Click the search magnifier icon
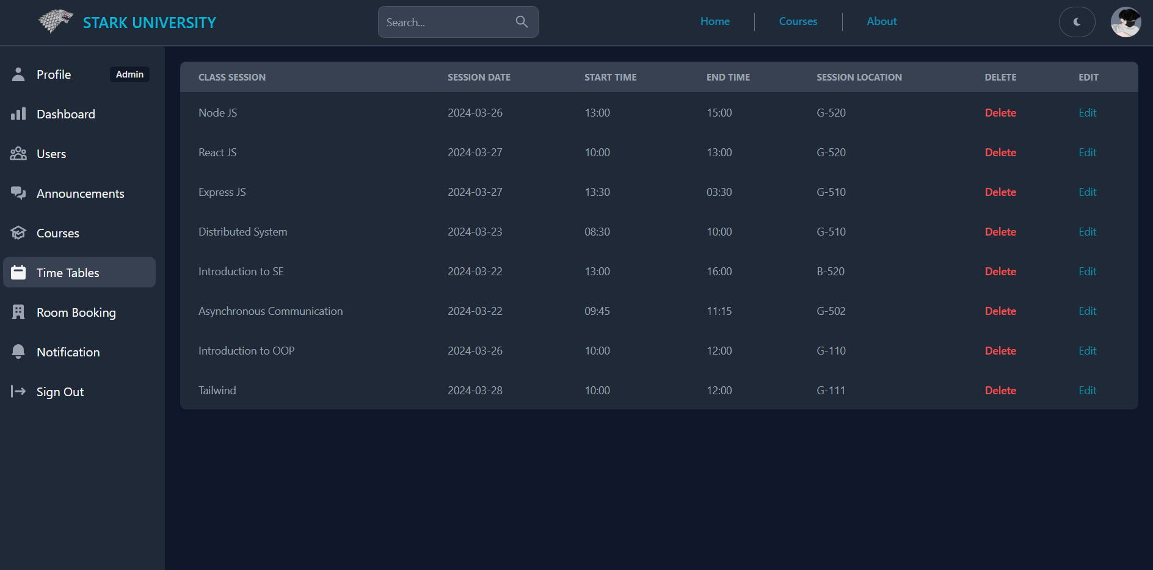This screenshot has height=570, width=1153. click(522, 21)
